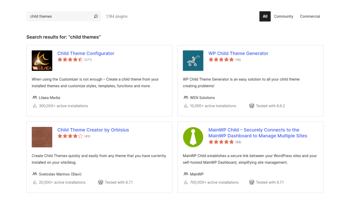The height and width of the screenshot is (198, 347).
Task: Click Tested with 6.7.1 in the Orbisius card
Action: [119, 182]
